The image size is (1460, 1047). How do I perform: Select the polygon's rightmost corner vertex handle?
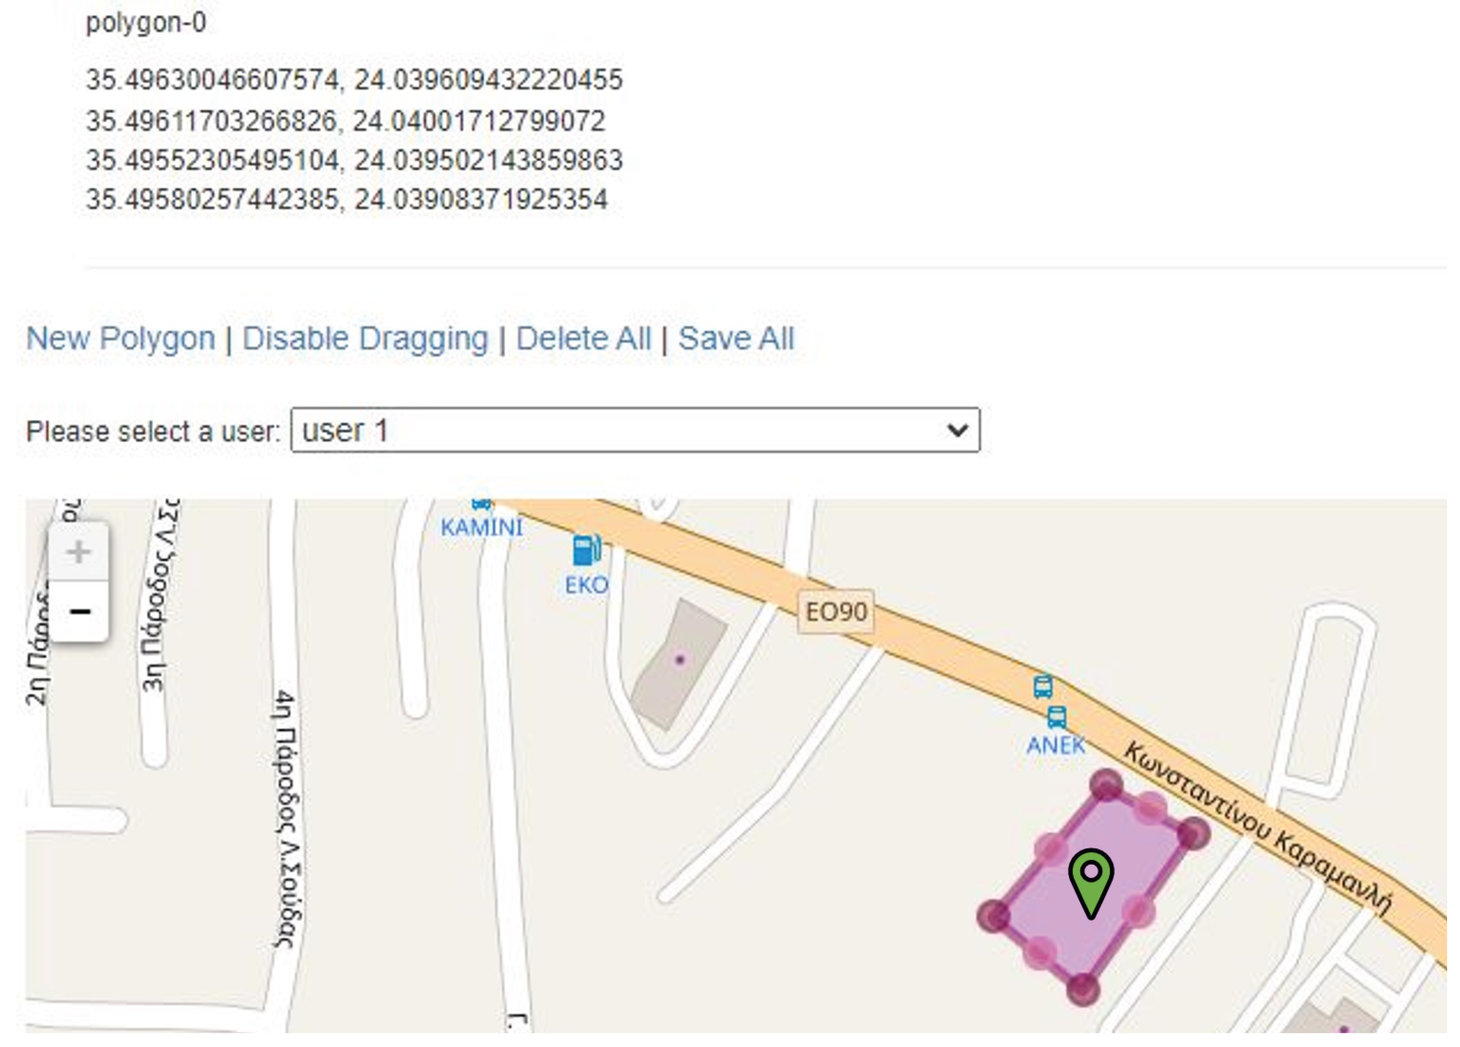coord(1192,834)
